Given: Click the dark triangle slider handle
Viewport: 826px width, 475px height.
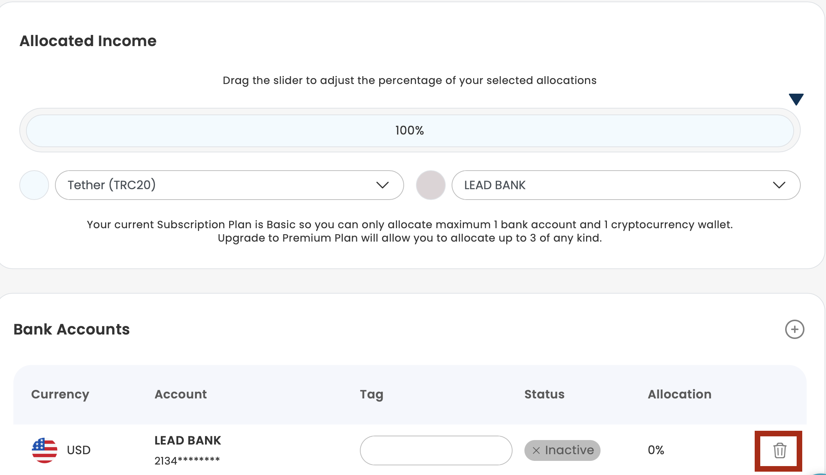Looking at the screenshot, I should coord(796,99).
